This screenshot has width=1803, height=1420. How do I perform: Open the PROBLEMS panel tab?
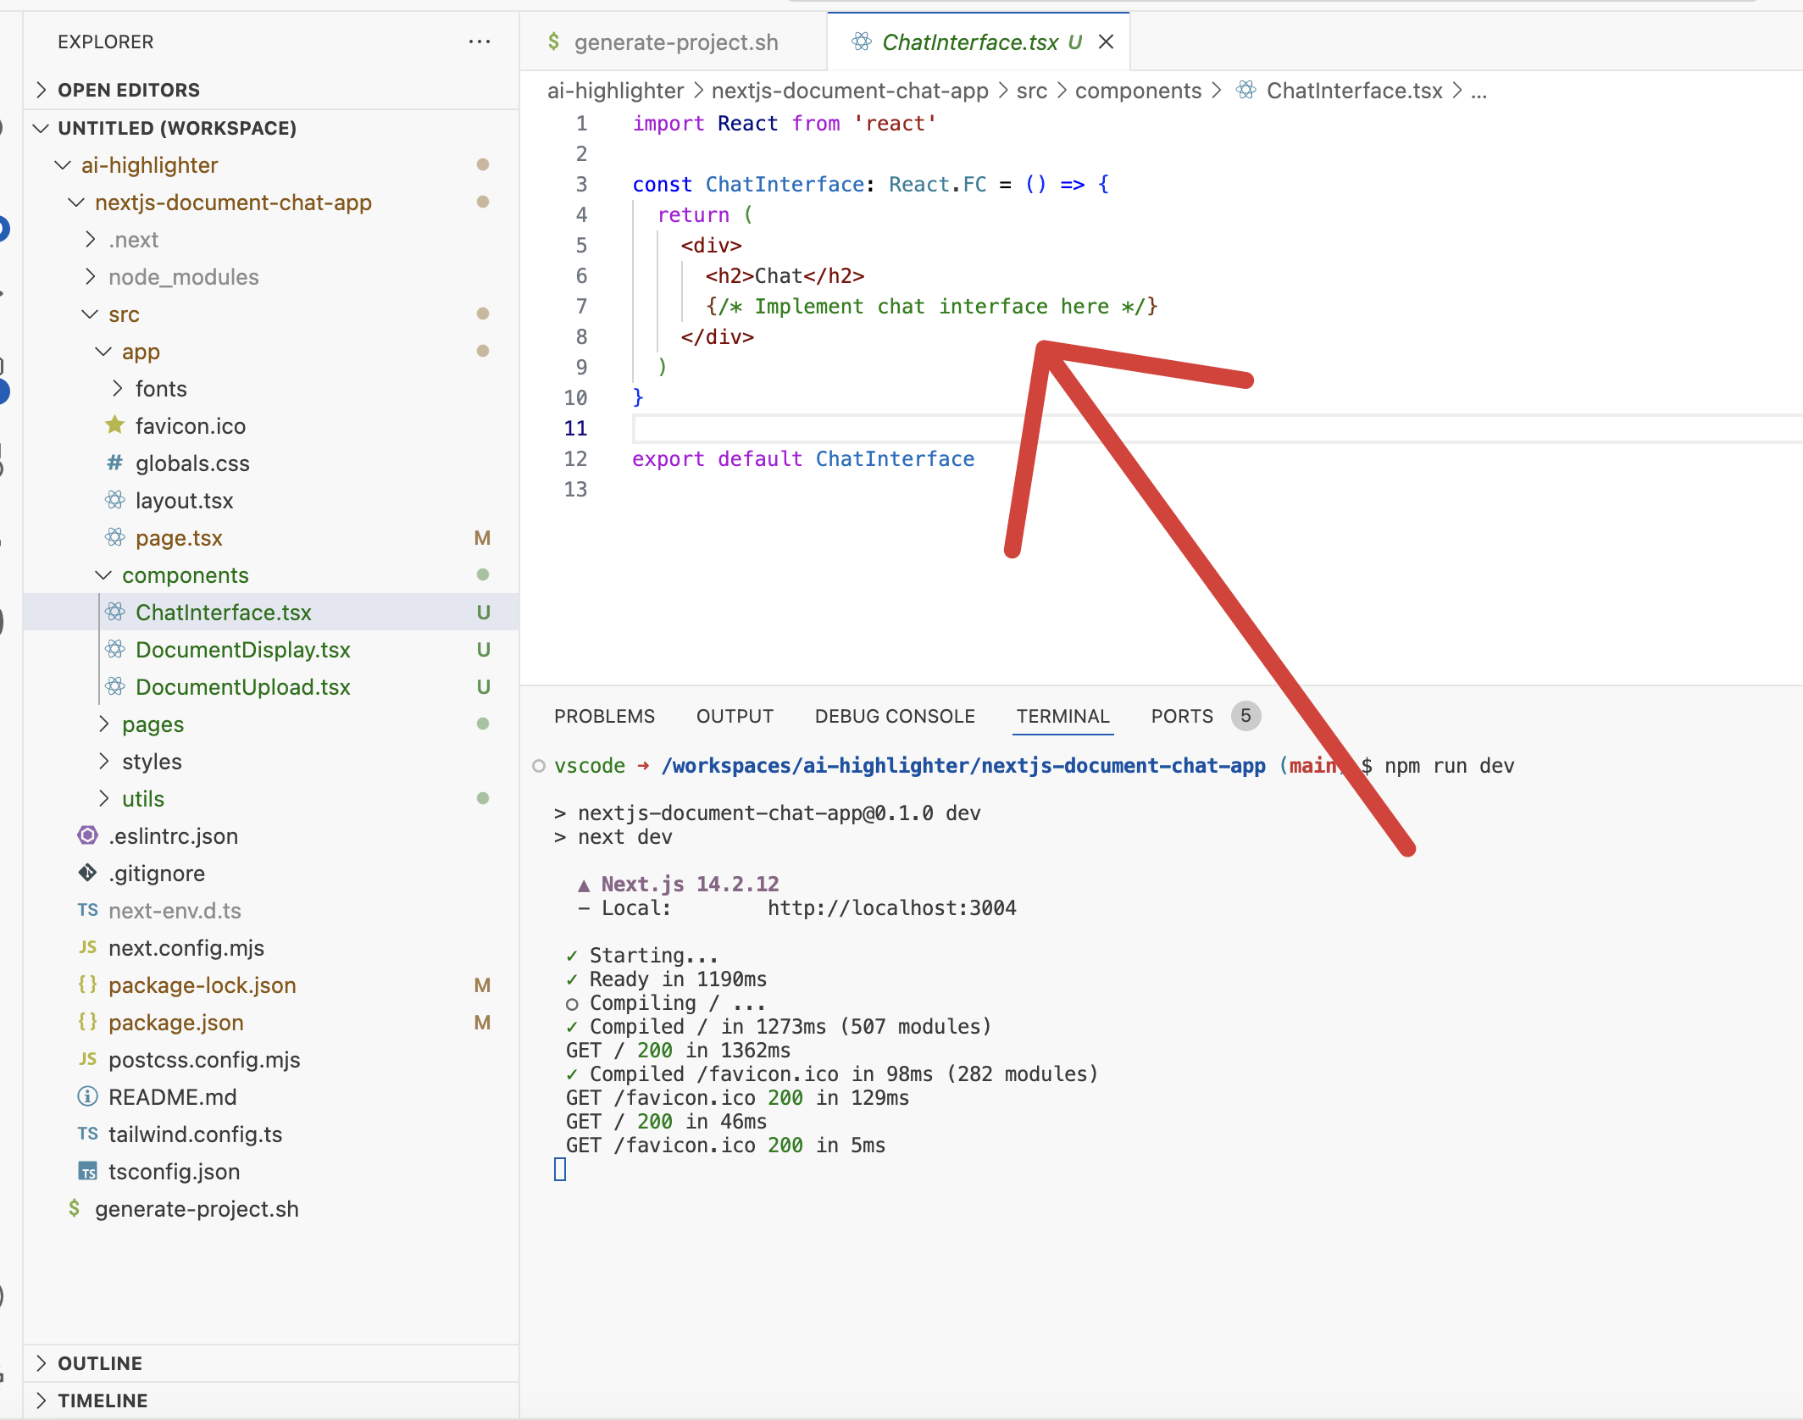(x=604, y=716)
